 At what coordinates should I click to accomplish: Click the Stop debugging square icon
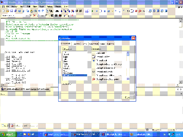[x=96, y=11]
